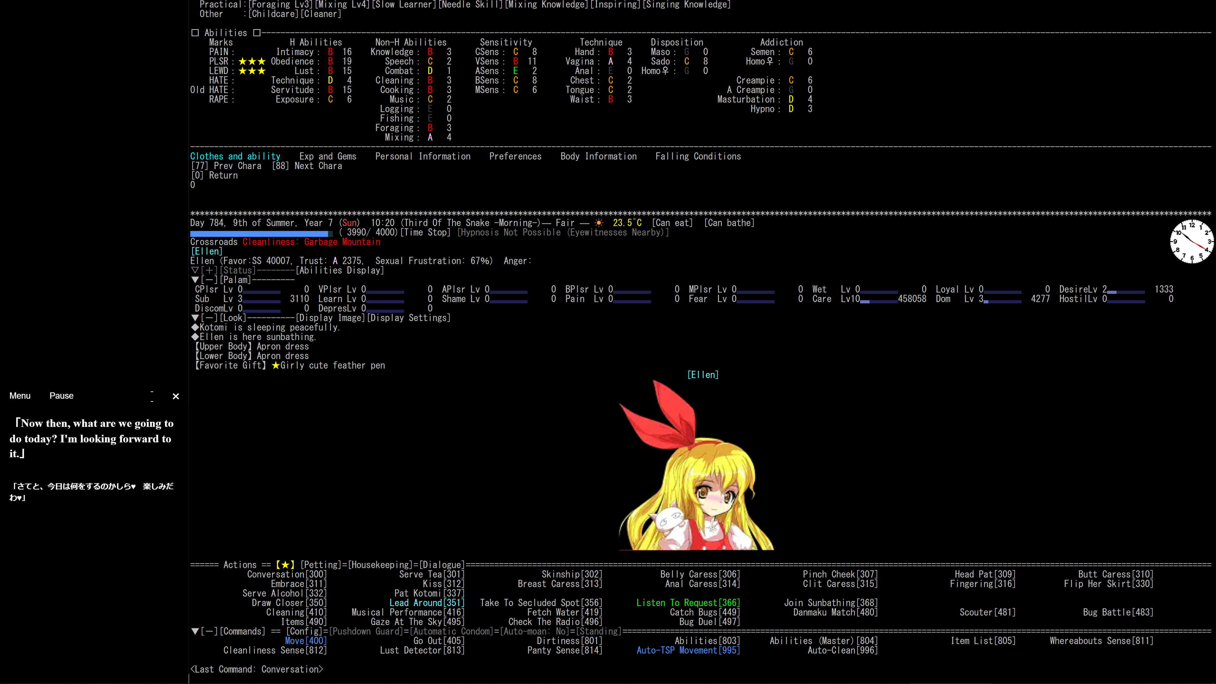
Task: Open Preferences tab
Action: coord(515,156)
